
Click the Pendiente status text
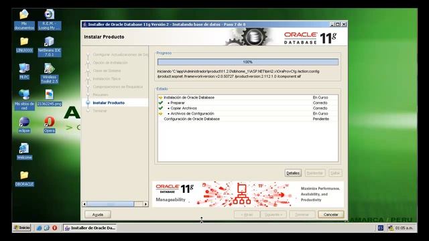(x=321, y=119)
